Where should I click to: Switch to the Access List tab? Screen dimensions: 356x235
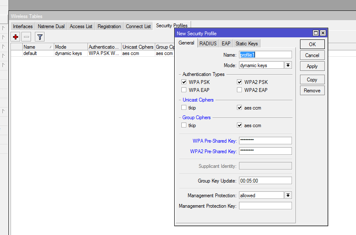coord(81,26)
